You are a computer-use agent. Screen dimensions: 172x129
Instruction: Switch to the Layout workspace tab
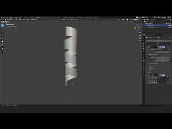coord(26,18)
